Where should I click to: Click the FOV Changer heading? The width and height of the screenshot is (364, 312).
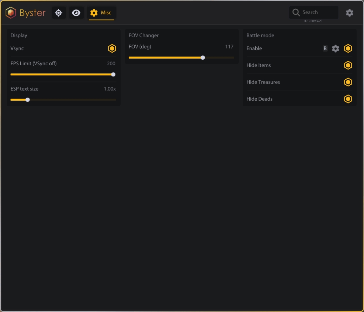coord(143,35)
